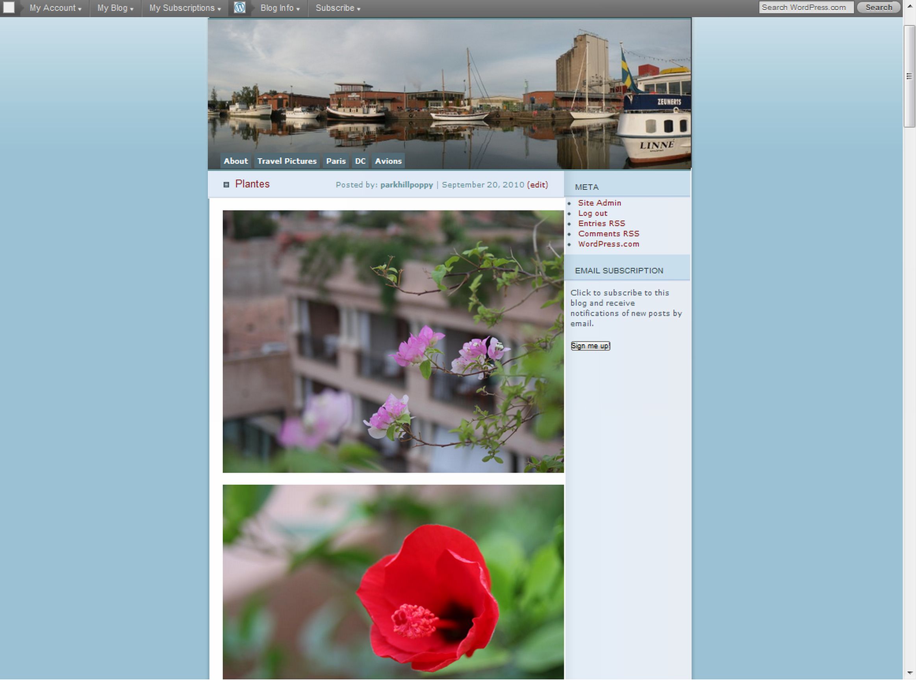Image resolution: width=916 pixels, height=680 pixels.
Task: Click the edit link next to post date
Action: [x=538, y=185]
